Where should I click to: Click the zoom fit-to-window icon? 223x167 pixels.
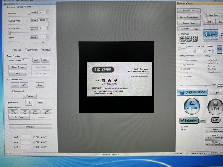click(x=195, y=39)
